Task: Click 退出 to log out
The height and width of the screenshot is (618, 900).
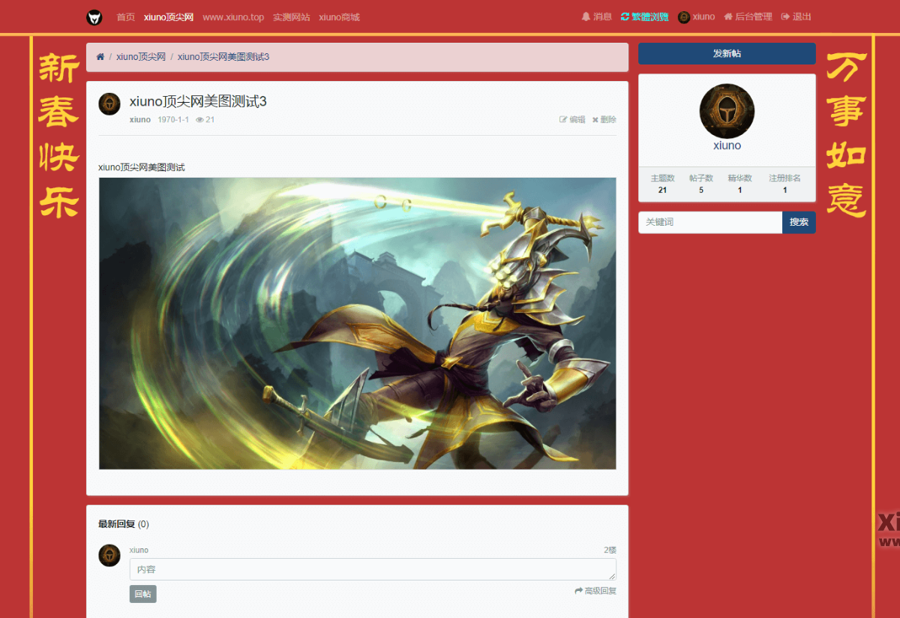Action: [x=796, y=16]
